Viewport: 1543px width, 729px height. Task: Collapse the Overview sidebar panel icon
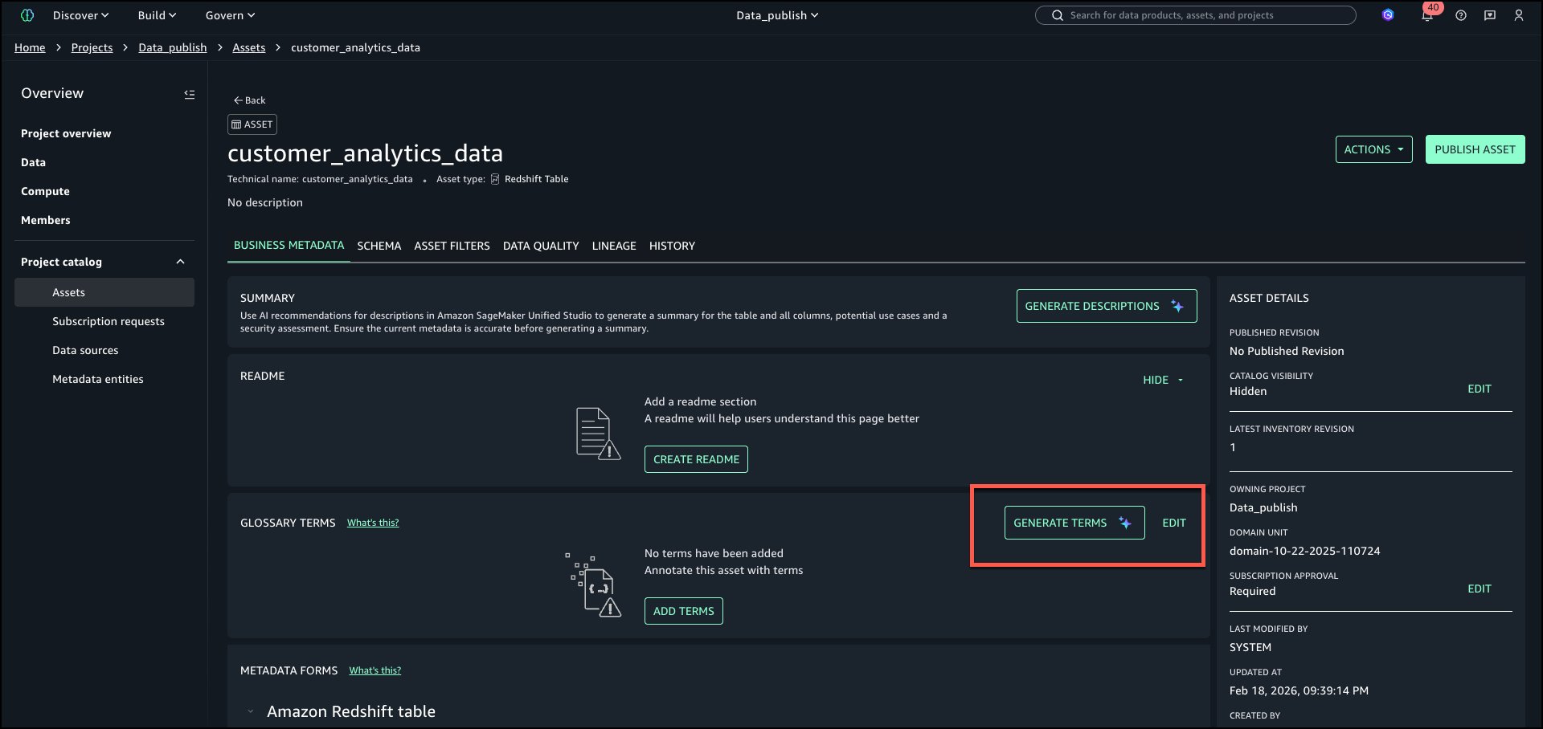click(190, 94)
